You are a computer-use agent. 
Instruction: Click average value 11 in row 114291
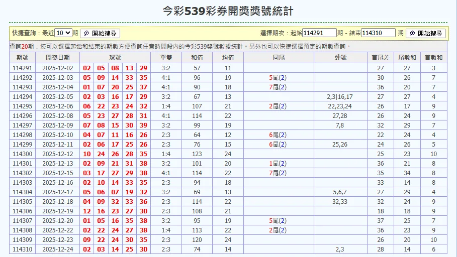[228, 68]
